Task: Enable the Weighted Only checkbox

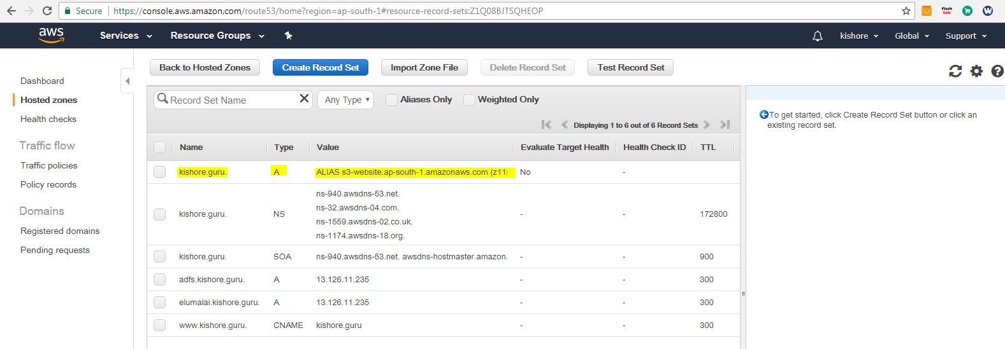Action: pyautogui.click(x=470, y=100)
